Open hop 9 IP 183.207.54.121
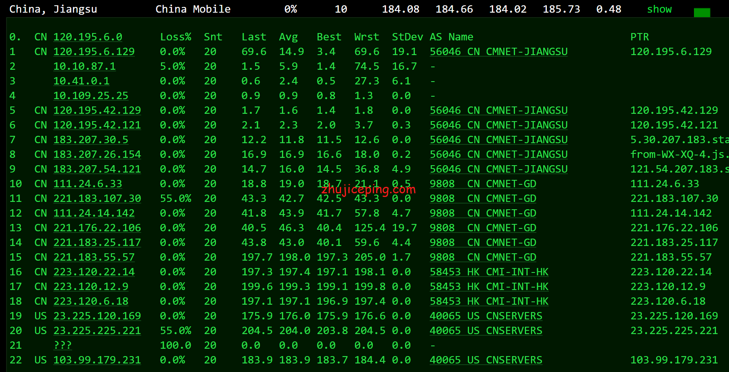 coord(97,169)
